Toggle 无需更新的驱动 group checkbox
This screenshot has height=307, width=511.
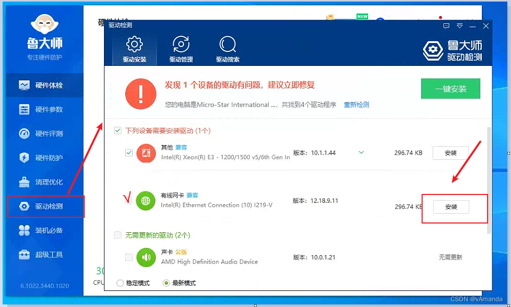point(117,235)
